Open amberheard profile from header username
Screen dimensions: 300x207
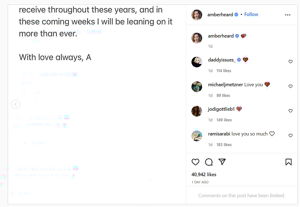pos(220,15)
